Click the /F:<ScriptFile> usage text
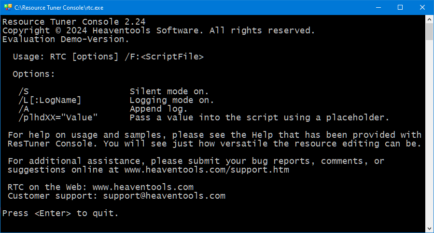 pyautogui.click(x=164, y=57)
